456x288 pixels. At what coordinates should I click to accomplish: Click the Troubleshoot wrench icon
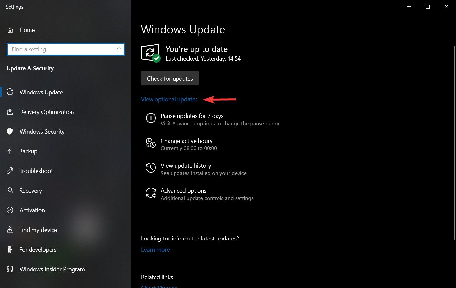pos(10,171)
